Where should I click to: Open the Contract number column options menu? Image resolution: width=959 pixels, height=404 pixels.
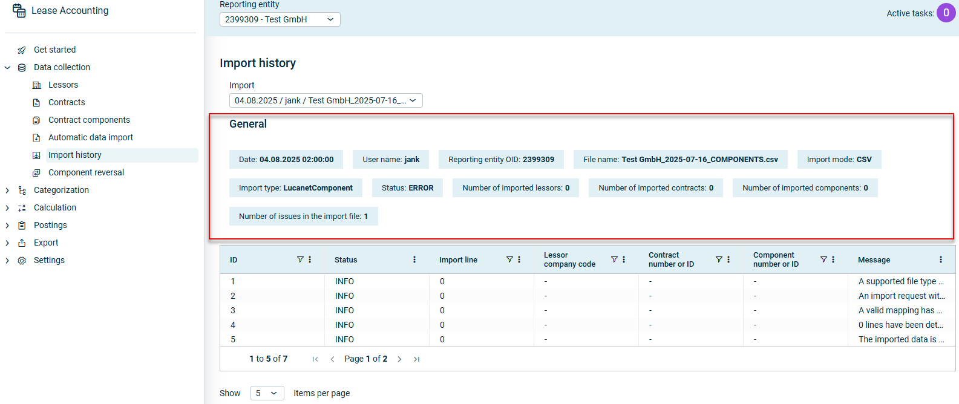click(x=728, y=259)
